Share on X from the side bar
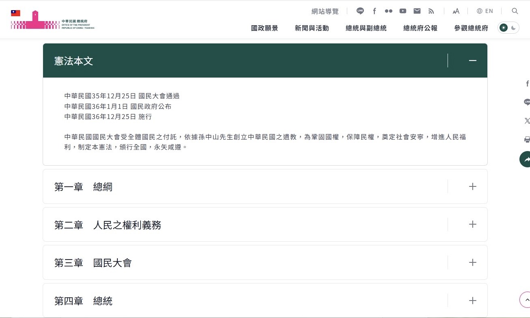The width and height of the screenshot is (530, 318). [x=527, y=121]
